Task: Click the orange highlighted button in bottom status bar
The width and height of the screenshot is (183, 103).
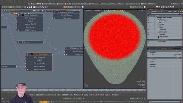Action: pos(43,102)
